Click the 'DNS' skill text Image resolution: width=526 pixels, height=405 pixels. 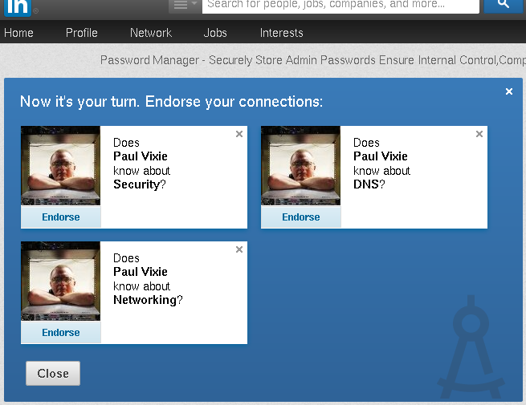(x=366, y=184)
